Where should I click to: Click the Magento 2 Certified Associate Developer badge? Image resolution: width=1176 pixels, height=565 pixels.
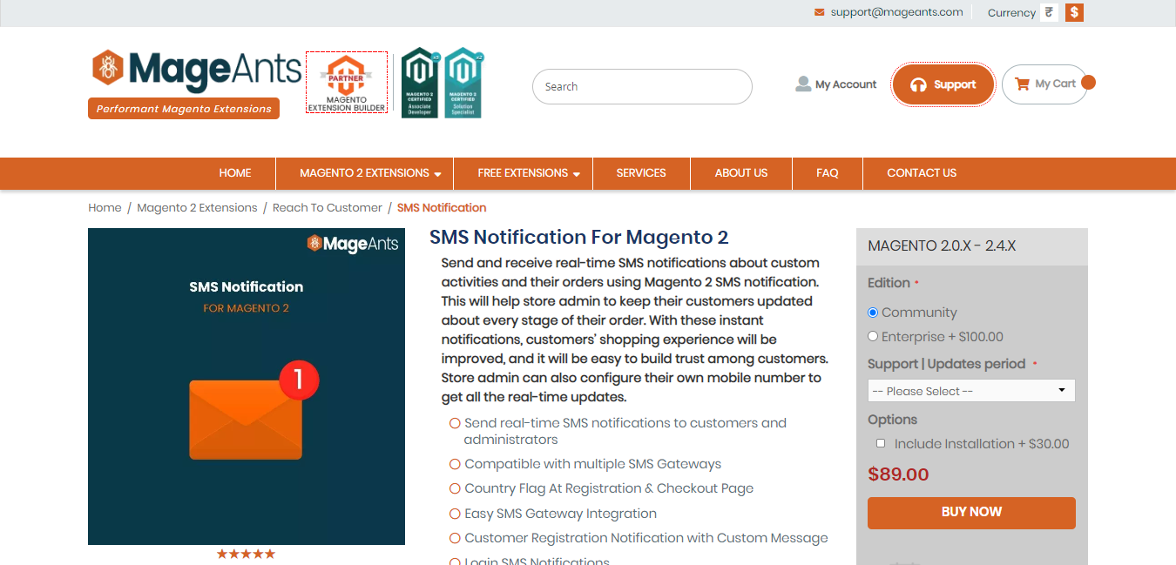coord(420,83)
